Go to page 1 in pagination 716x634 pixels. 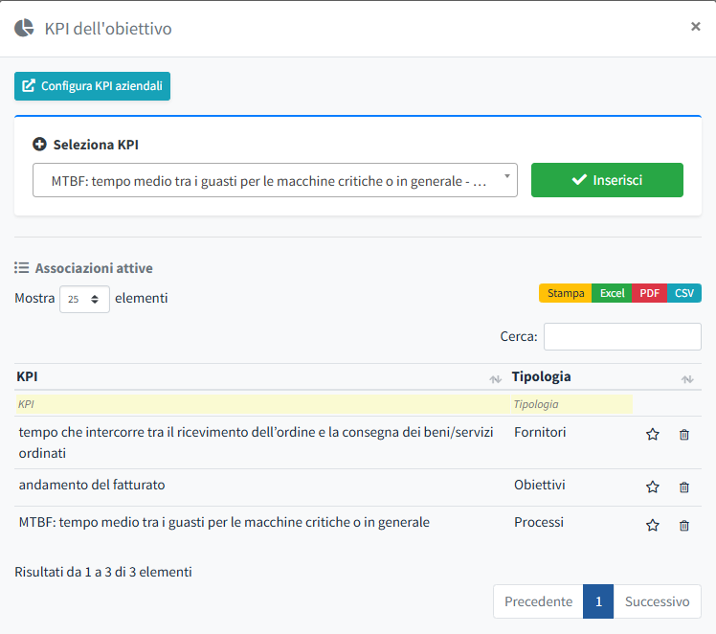(598, 601)
